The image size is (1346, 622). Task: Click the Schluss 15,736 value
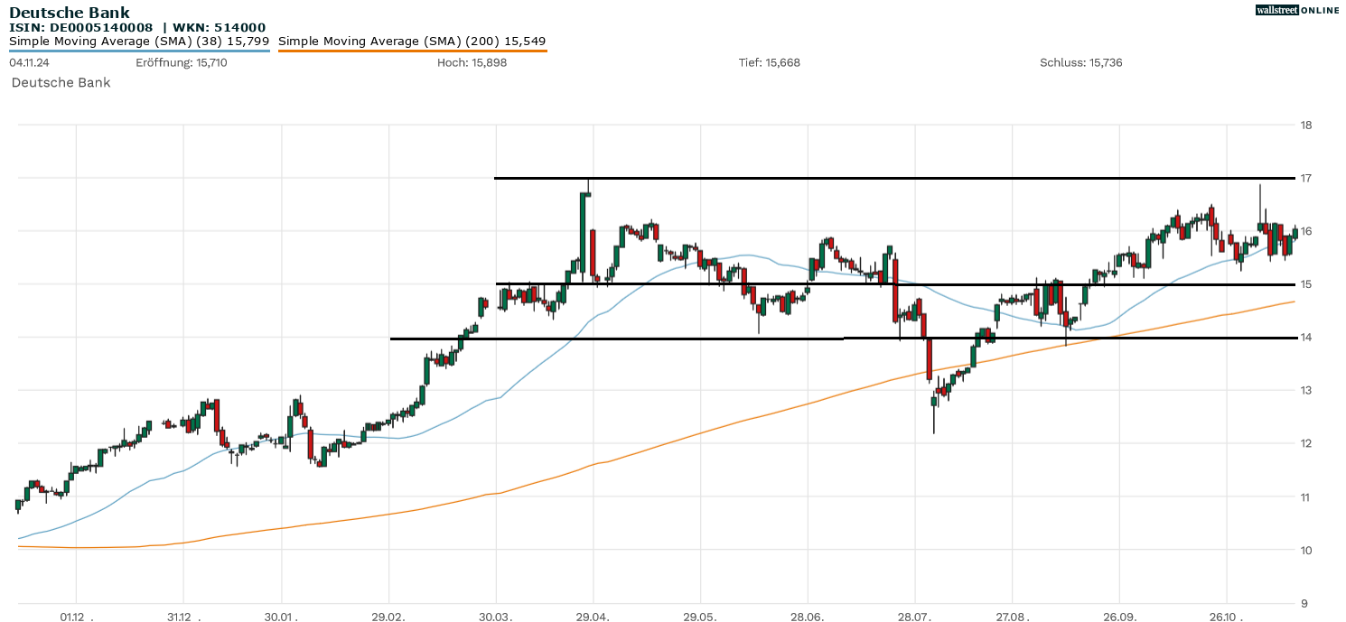pos(1080,63)
